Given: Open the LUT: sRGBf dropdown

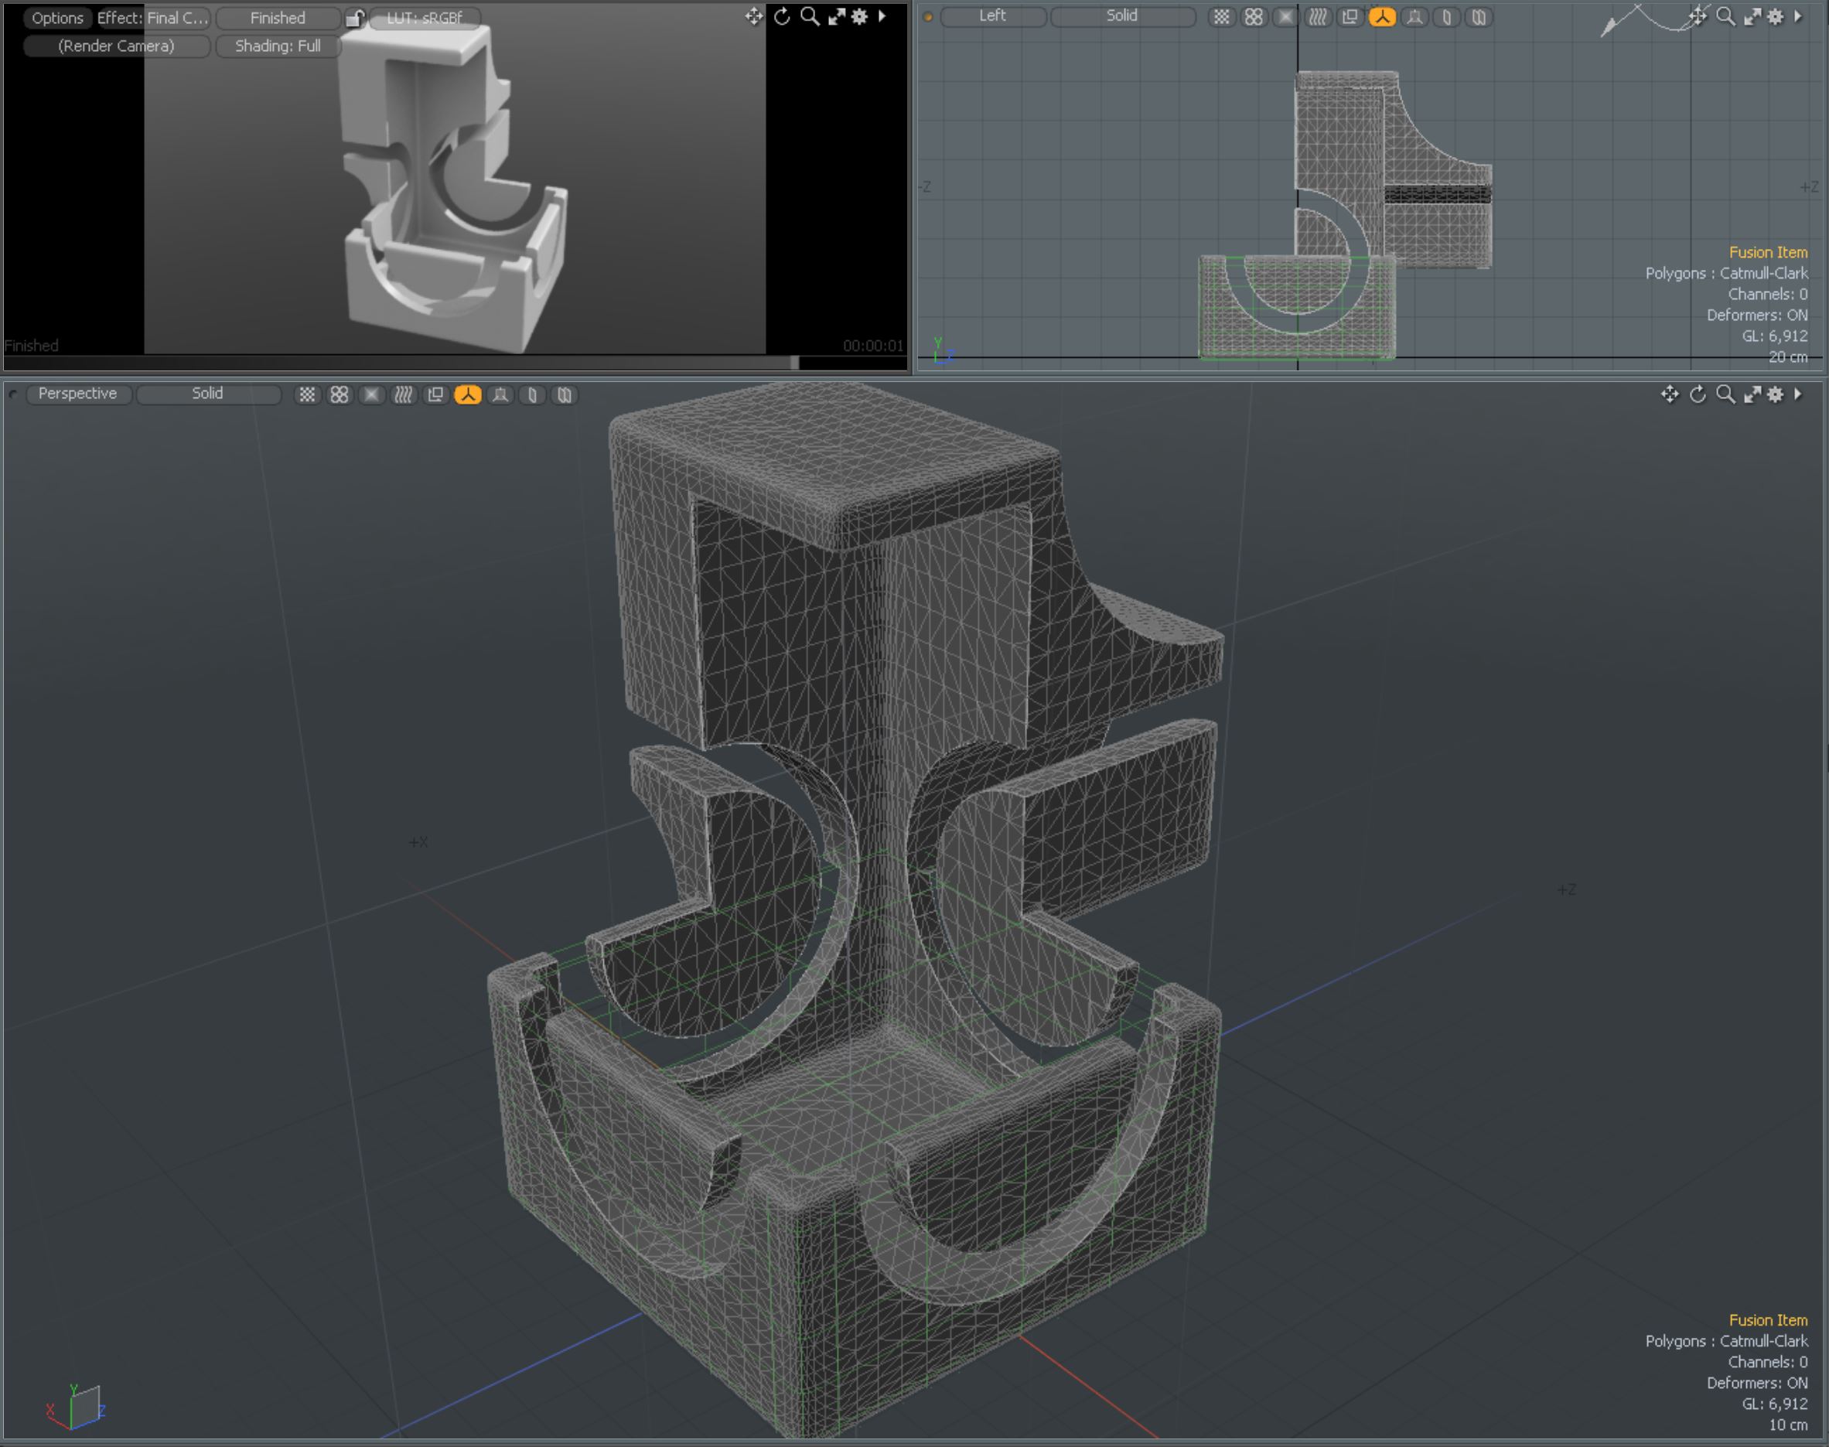Looking at the screenshot, I should [425, 18].
